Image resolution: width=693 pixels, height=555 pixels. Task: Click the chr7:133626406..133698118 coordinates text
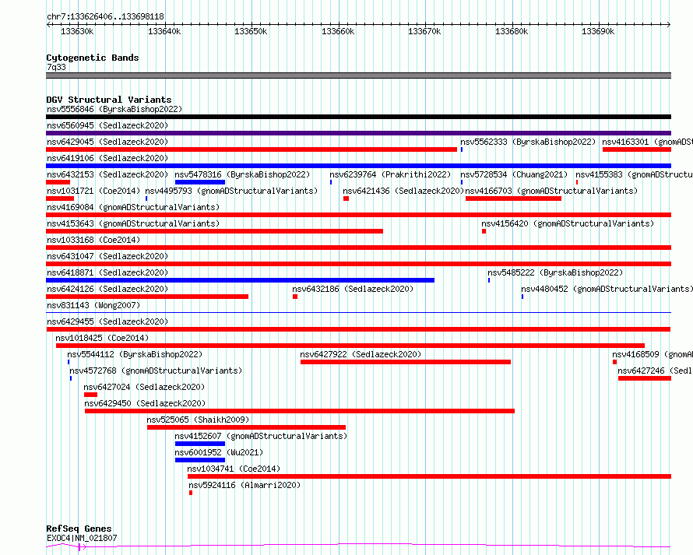tap(105, 17)
